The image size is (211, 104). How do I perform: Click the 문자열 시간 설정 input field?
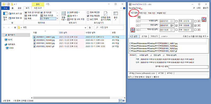pos(189,67)
